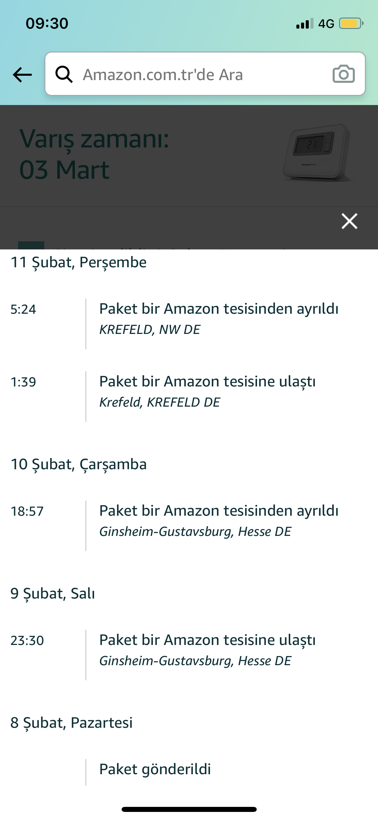Tap the 8 Şubat, Pazartesi date header
The height and width of the screenshot is (820, 378).
[x=72, y=723]
